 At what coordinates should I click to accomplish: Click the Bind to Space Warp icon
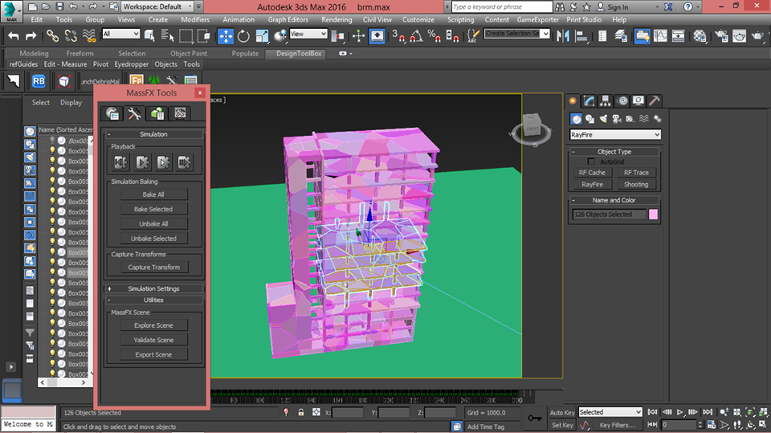[89, 36]
